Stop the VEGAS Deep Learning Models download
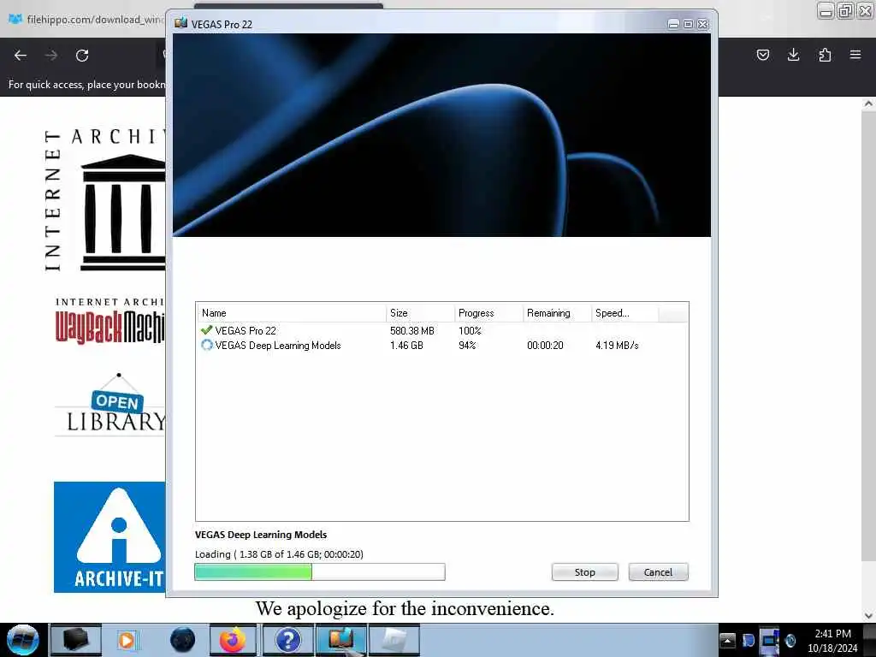This screenshot has height=657, width=876. [x=584, y=572]
